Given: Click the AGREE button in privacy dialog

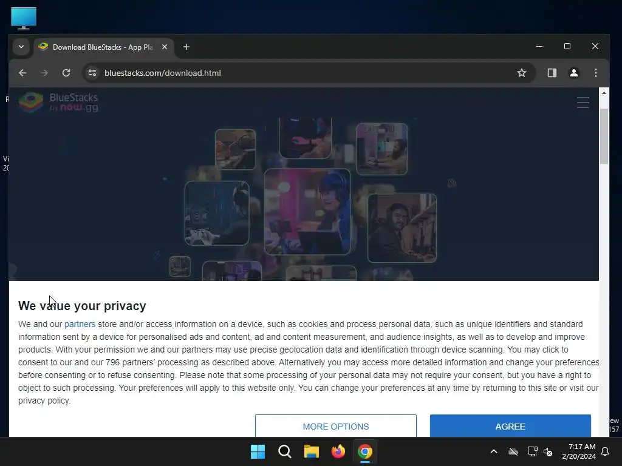Looking at the screenshot, I should point(510,426).
